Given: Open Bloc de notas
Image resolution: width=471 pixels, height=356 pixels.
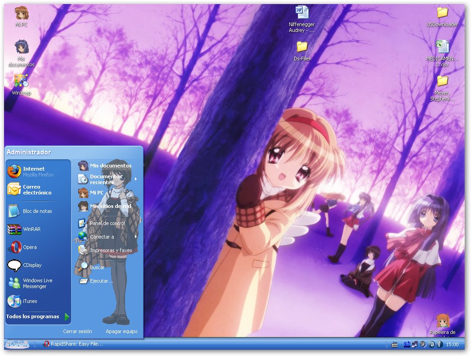Looking at the screenshot, I should tap(38, 211).
